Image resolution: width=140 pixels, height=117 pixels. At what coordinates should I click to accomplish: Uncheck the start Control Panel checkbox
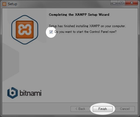click(x=51, y=32)
